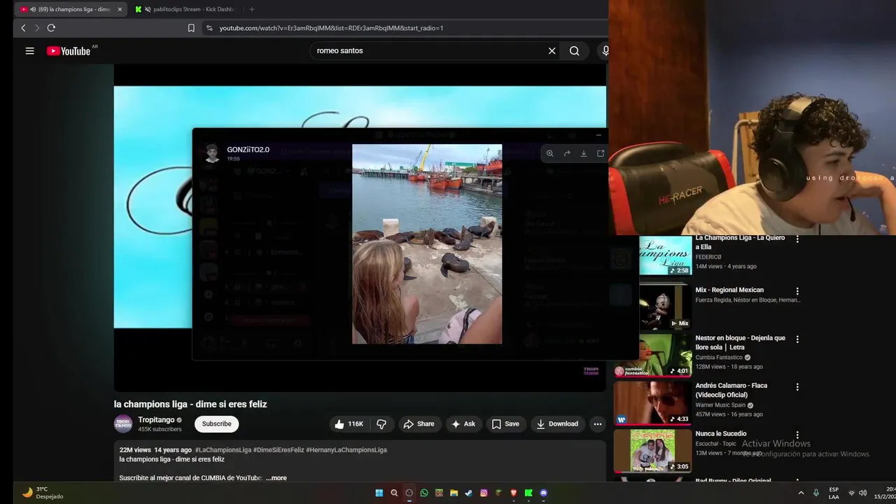
Task: Open more actions three-dot menu
Action: 597,423
